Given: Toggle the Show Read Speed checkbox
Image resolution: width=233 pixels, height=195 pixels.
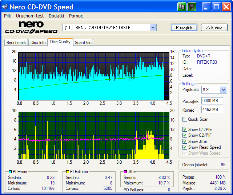Looking at the screenshot, I should [x=185, y=147].
